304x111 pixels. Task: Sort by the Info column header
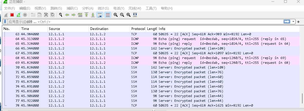[229, 29]
